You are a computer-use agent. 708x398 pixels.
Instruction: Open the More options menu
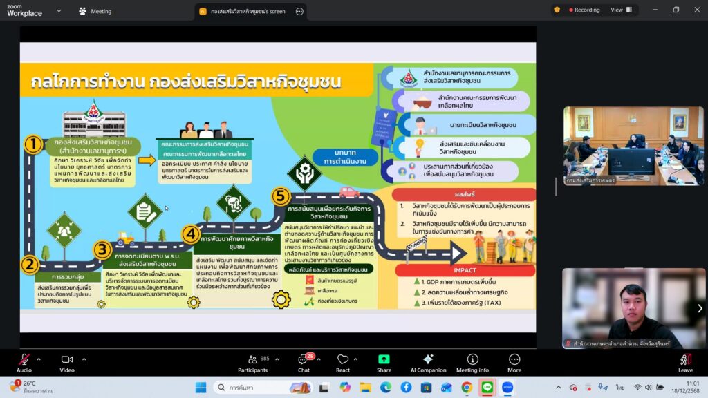tap(514, 362)
